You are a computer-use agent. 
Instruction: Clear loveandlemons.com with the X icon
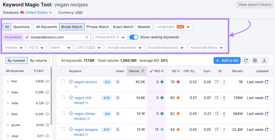pos(87,37)
